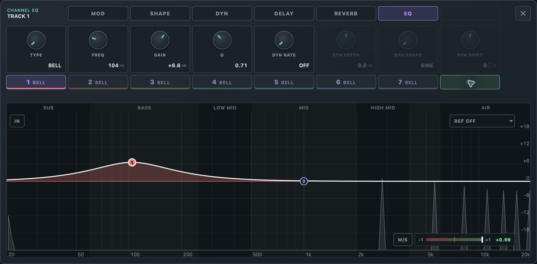Open the REF OFF dropdown
The image size is (537, 264).
coord(482,121)
